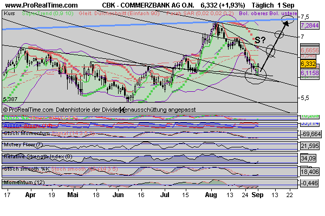Click the 7,5 price axis label
This screenshot has width=325, height=216.
coord(304,17)
